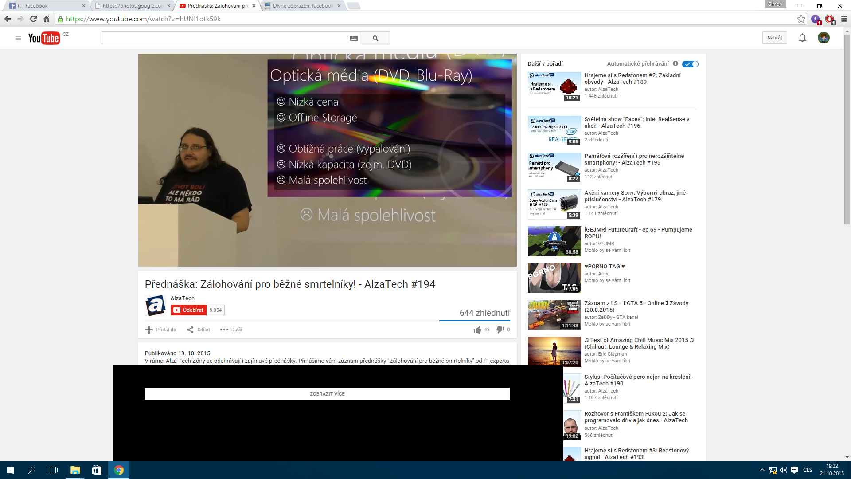Switch to the Facebook tab
The image size is (851, 479).
[x=44, y=6]
